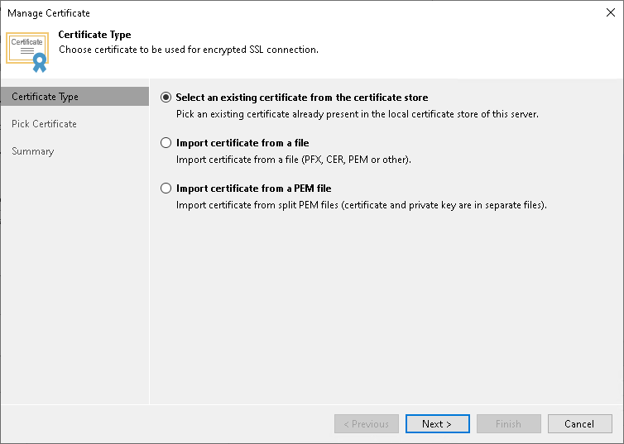Click the bold Certificate Type header title
Image resolution: width=624 pixels, height=444 pixels.
[94, 35]
